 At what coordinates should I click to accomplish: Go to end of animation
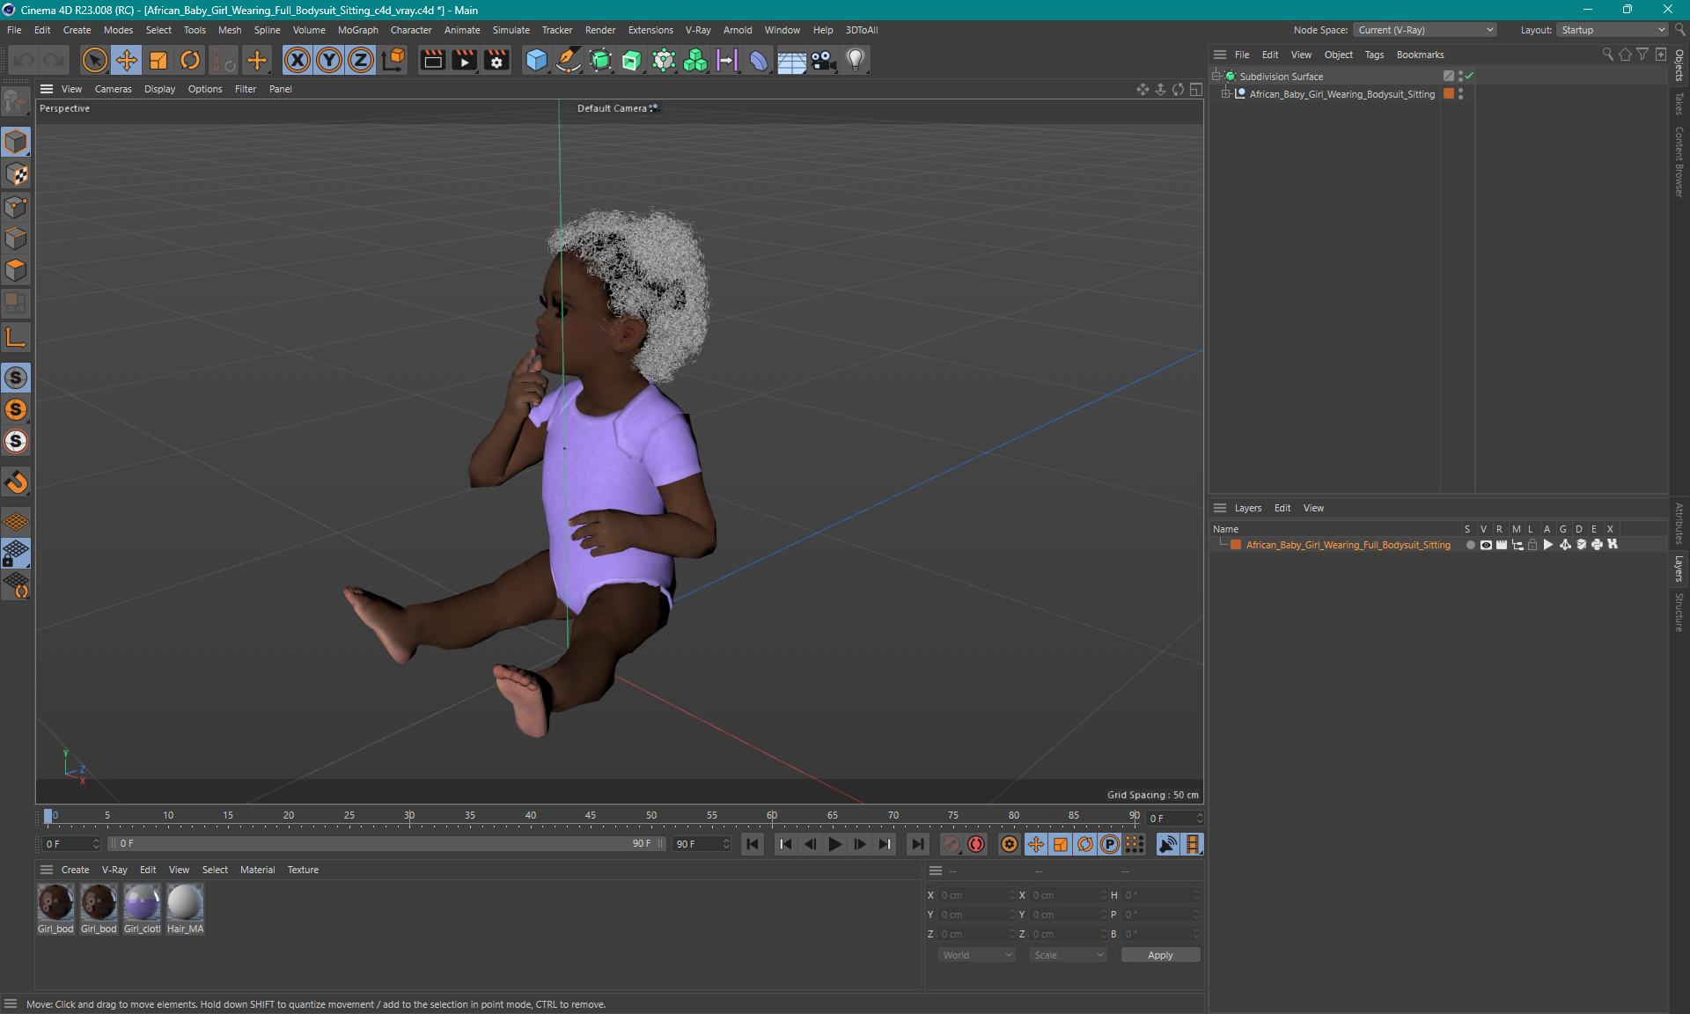click(918, 844)
